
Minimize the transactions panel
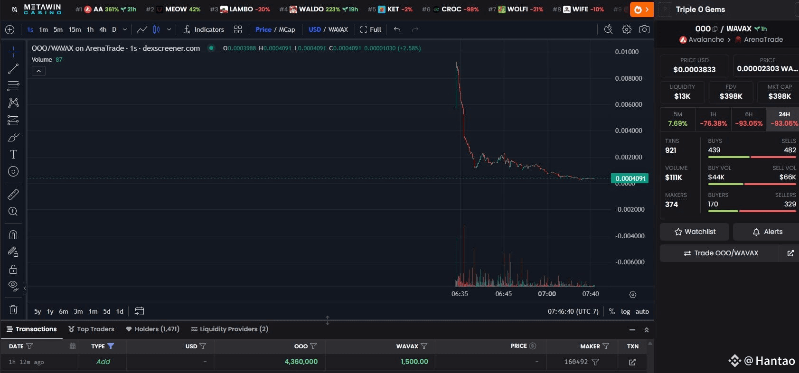tap(632, 329)
